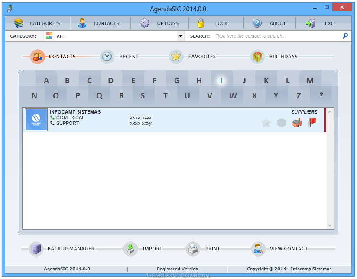This screenshot has height=279, width=357.
Task: Click the IMPORT button label
Action: point(153,249)
